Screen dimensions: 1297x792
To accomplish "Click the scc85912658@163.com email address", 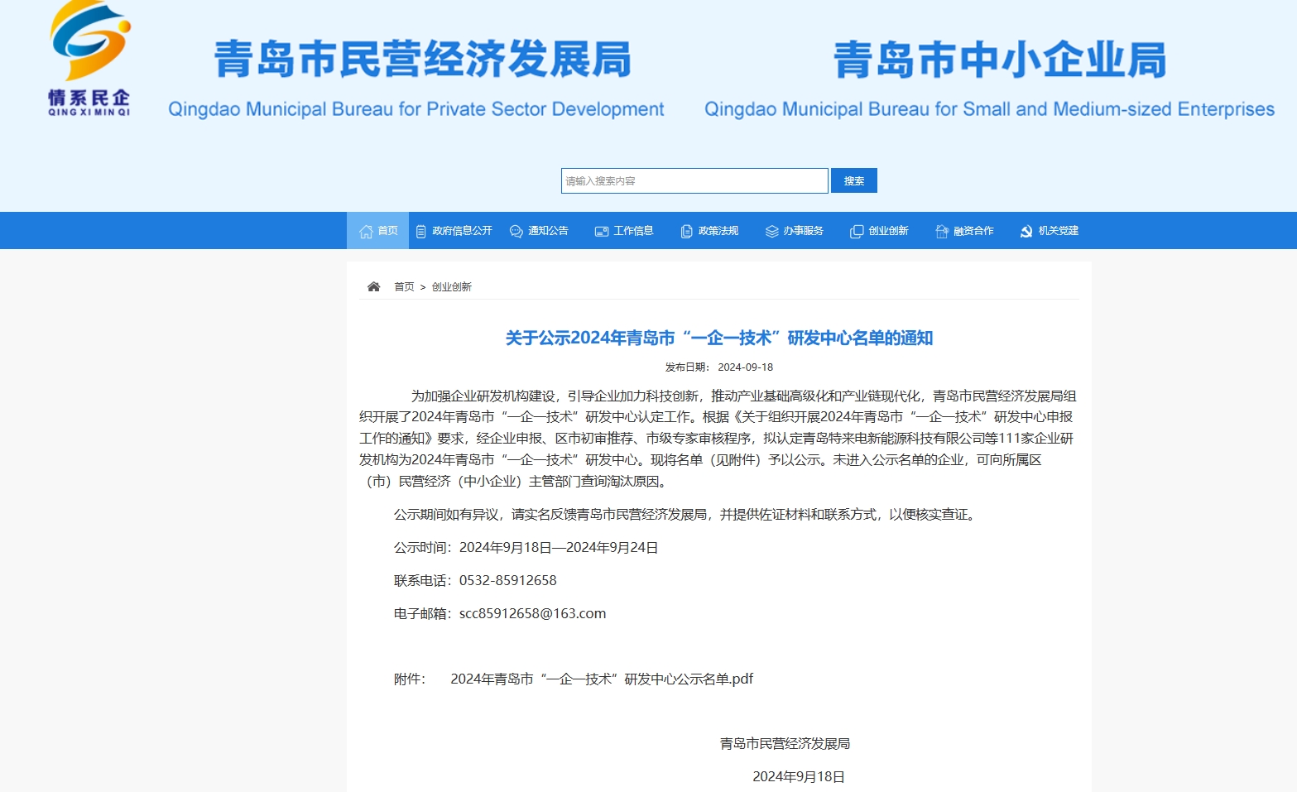I will 532,614.
